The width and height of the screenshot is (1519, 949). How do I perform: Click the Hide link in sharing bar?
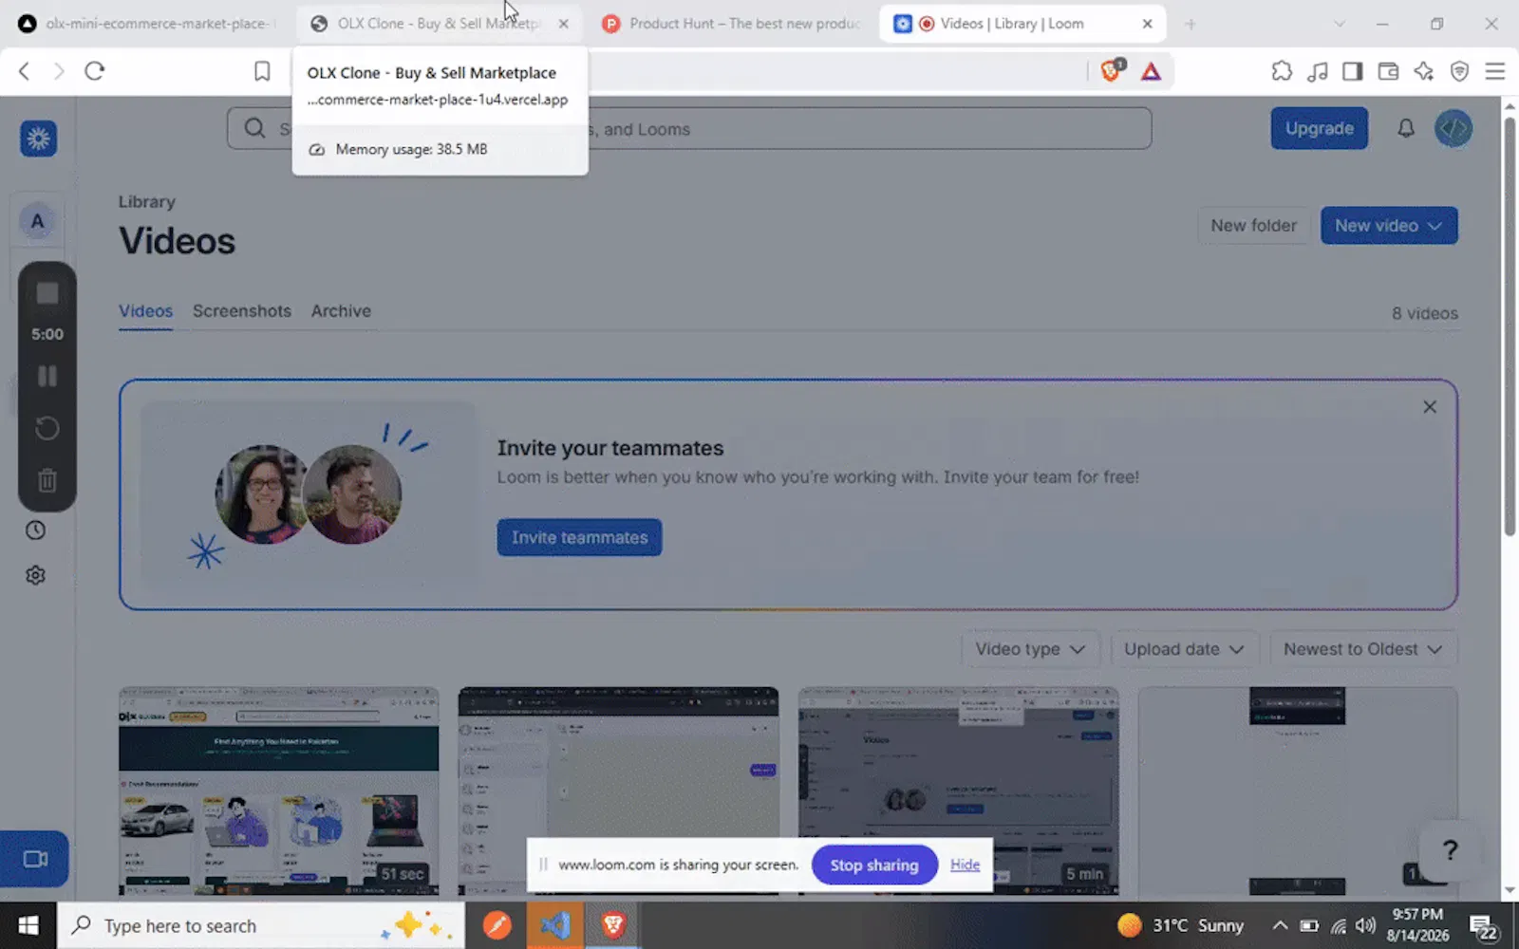pyautogui.click(x=965, y=865)
